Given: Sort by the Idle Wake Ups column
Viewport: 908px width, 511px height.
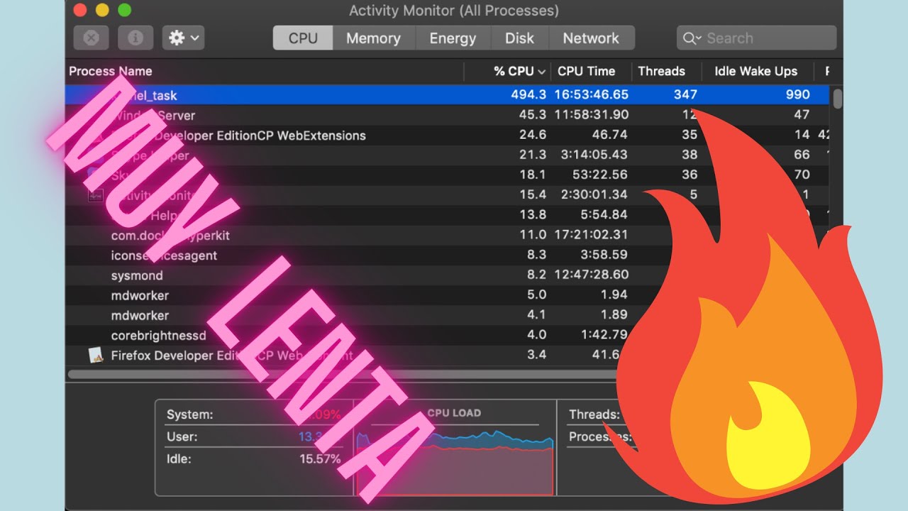Looking at the screenshot, I should click(x=755, y=71).
